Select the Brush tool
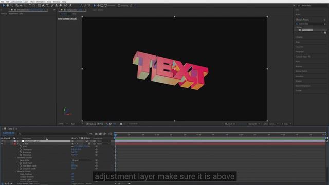This screenshot has height=185, width=329. pos(52,6)
